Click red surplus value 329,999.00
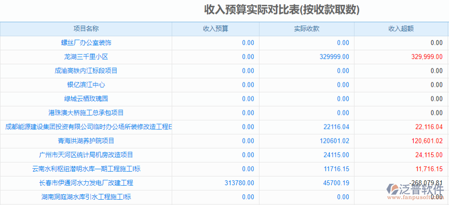449x205 pixels. tap(427, 57)
